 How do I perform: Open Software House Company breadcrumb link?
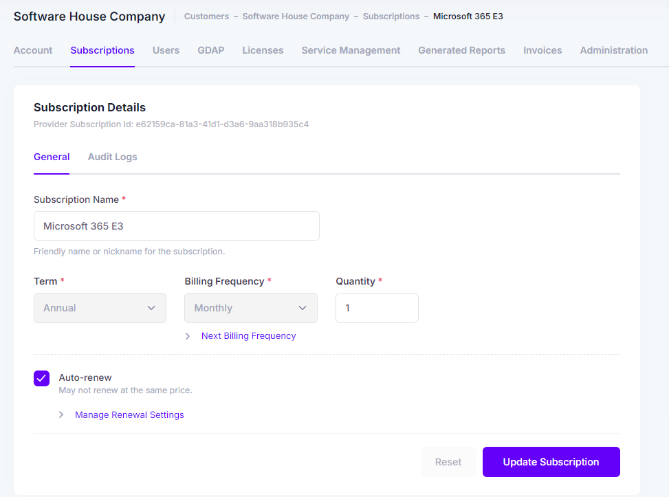(296, 16)
